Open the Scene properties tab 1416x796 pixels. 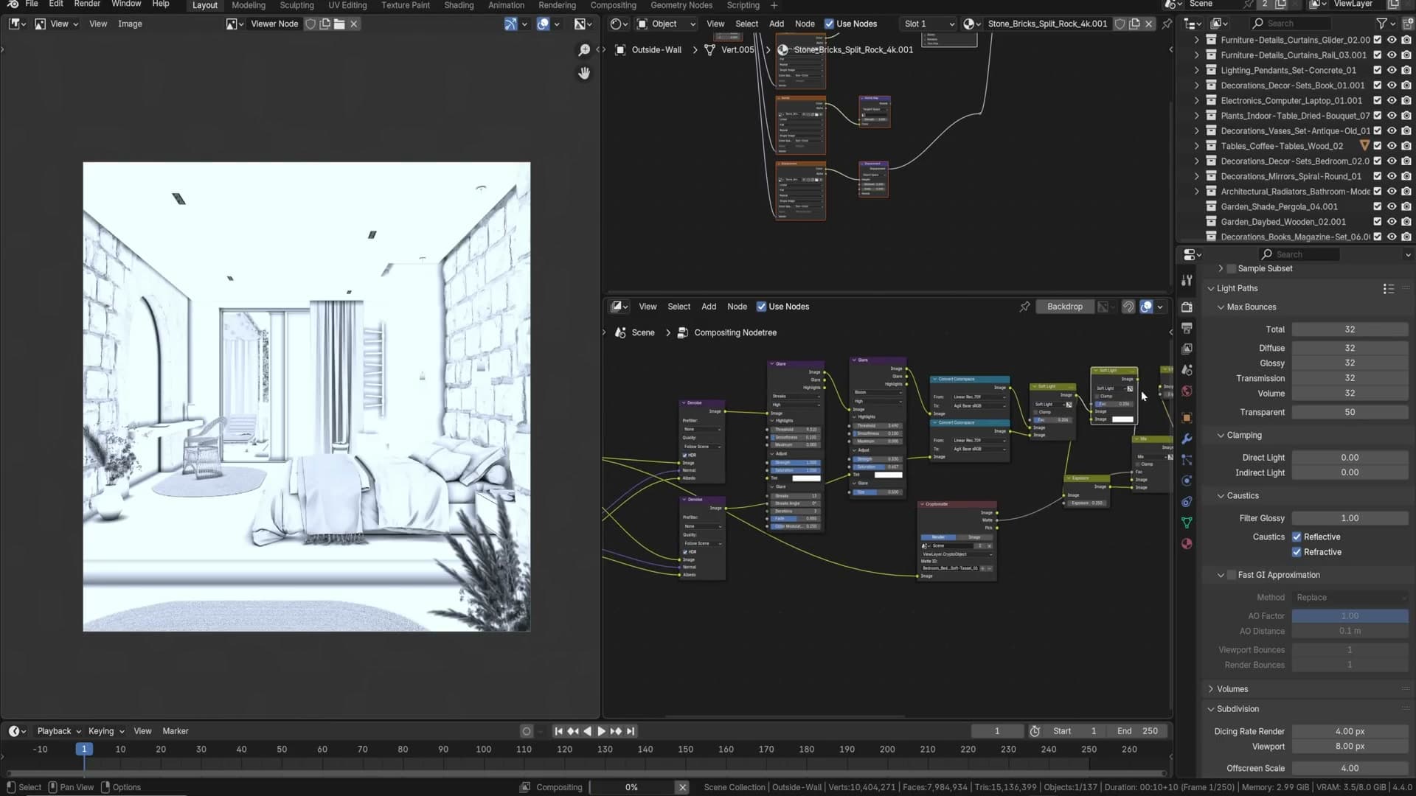(x=1187, y=370)
